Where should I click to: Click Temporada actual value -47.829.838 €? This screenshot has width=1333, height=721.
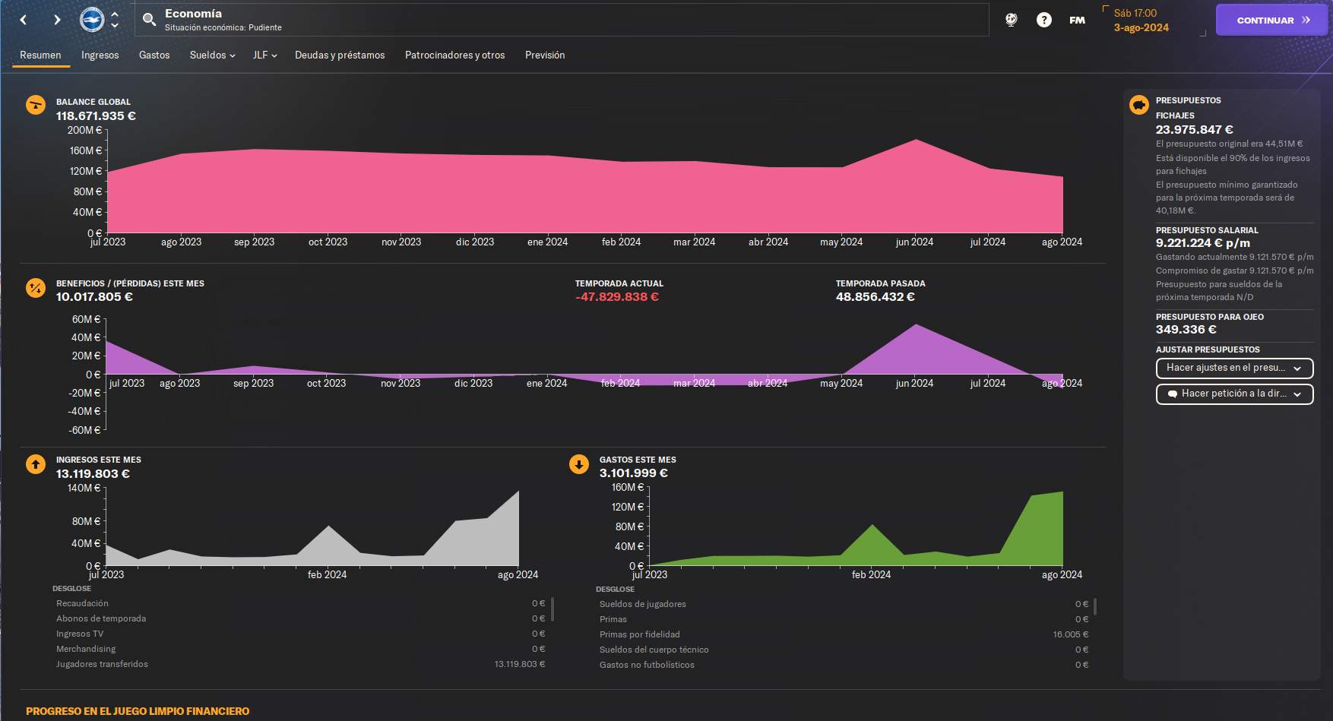pos(617,297)
